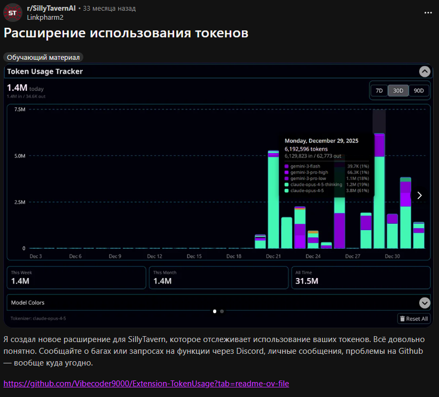This screenshot has height=397, width=439.
Task: Collapse the Token Usage Tracker panel
Action: [425, 72]
